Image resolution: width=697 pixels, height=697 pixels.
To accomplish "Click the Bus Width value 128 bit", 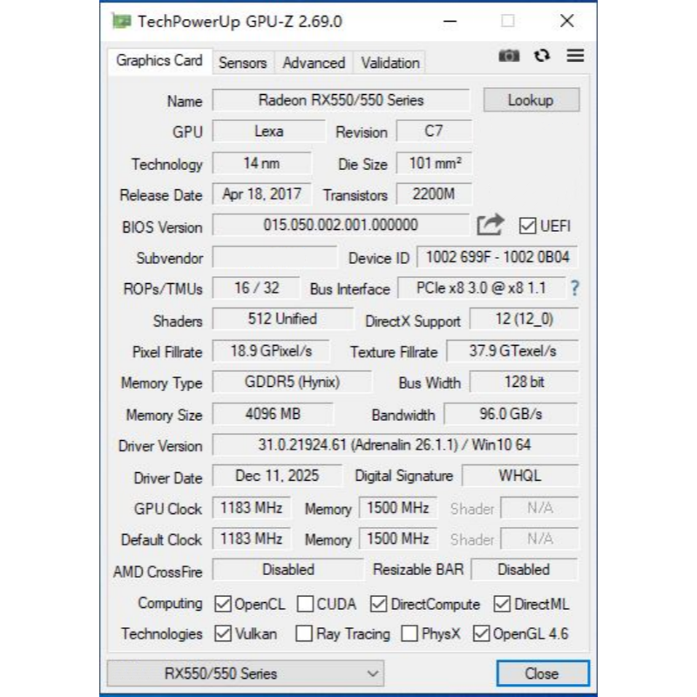I will point(524,382).
